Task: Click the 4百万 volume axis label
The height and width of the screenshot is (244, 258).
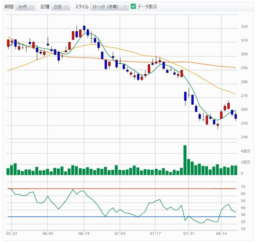Action: pos(245,151)
